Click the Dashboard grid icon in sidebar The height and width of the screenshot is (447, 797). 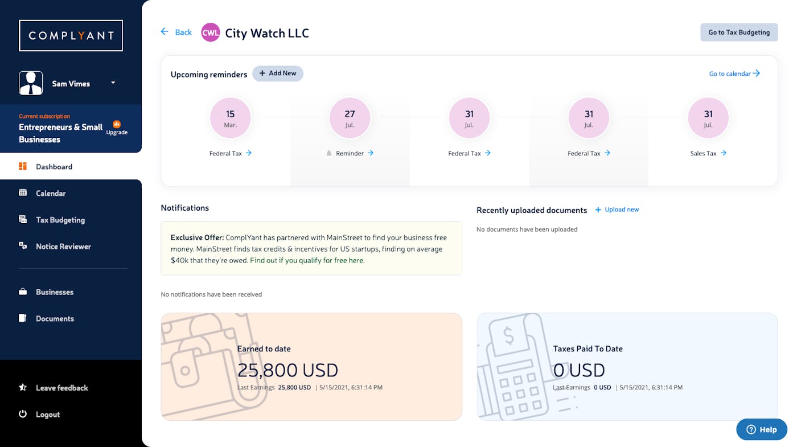[23, 166]
